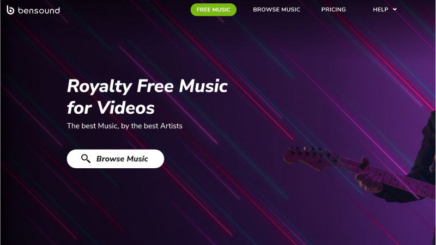Click the green FREE MUSIC button

pos(213,10)
